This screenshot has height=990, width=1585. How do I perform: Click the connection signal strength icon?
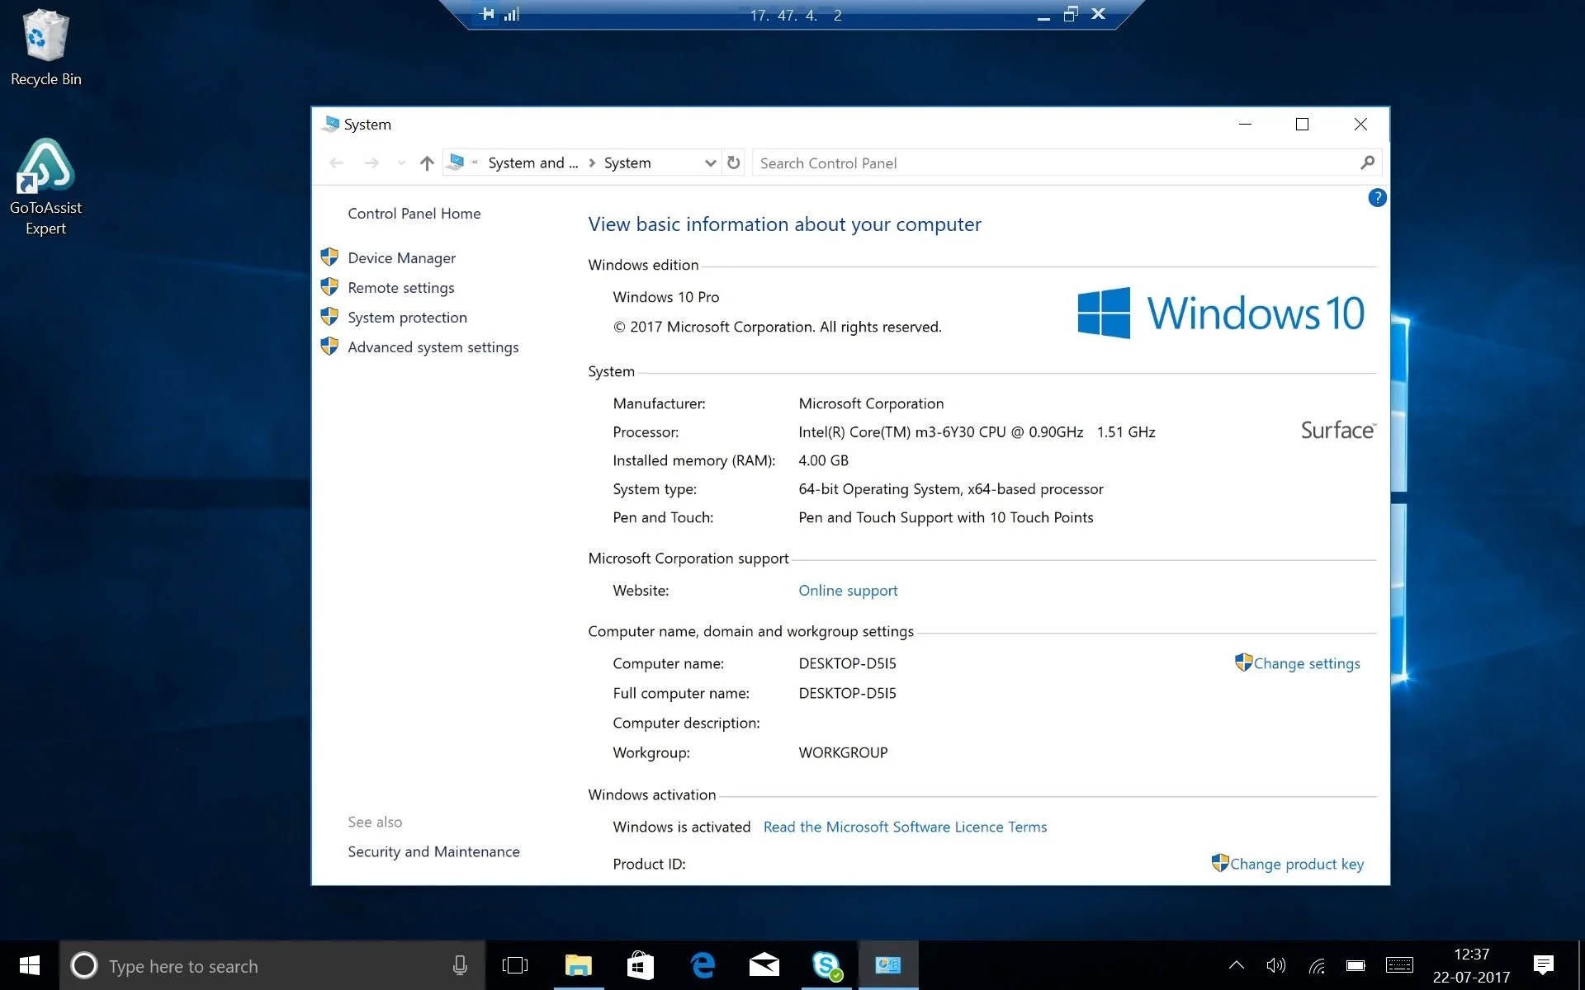point(512,14)
